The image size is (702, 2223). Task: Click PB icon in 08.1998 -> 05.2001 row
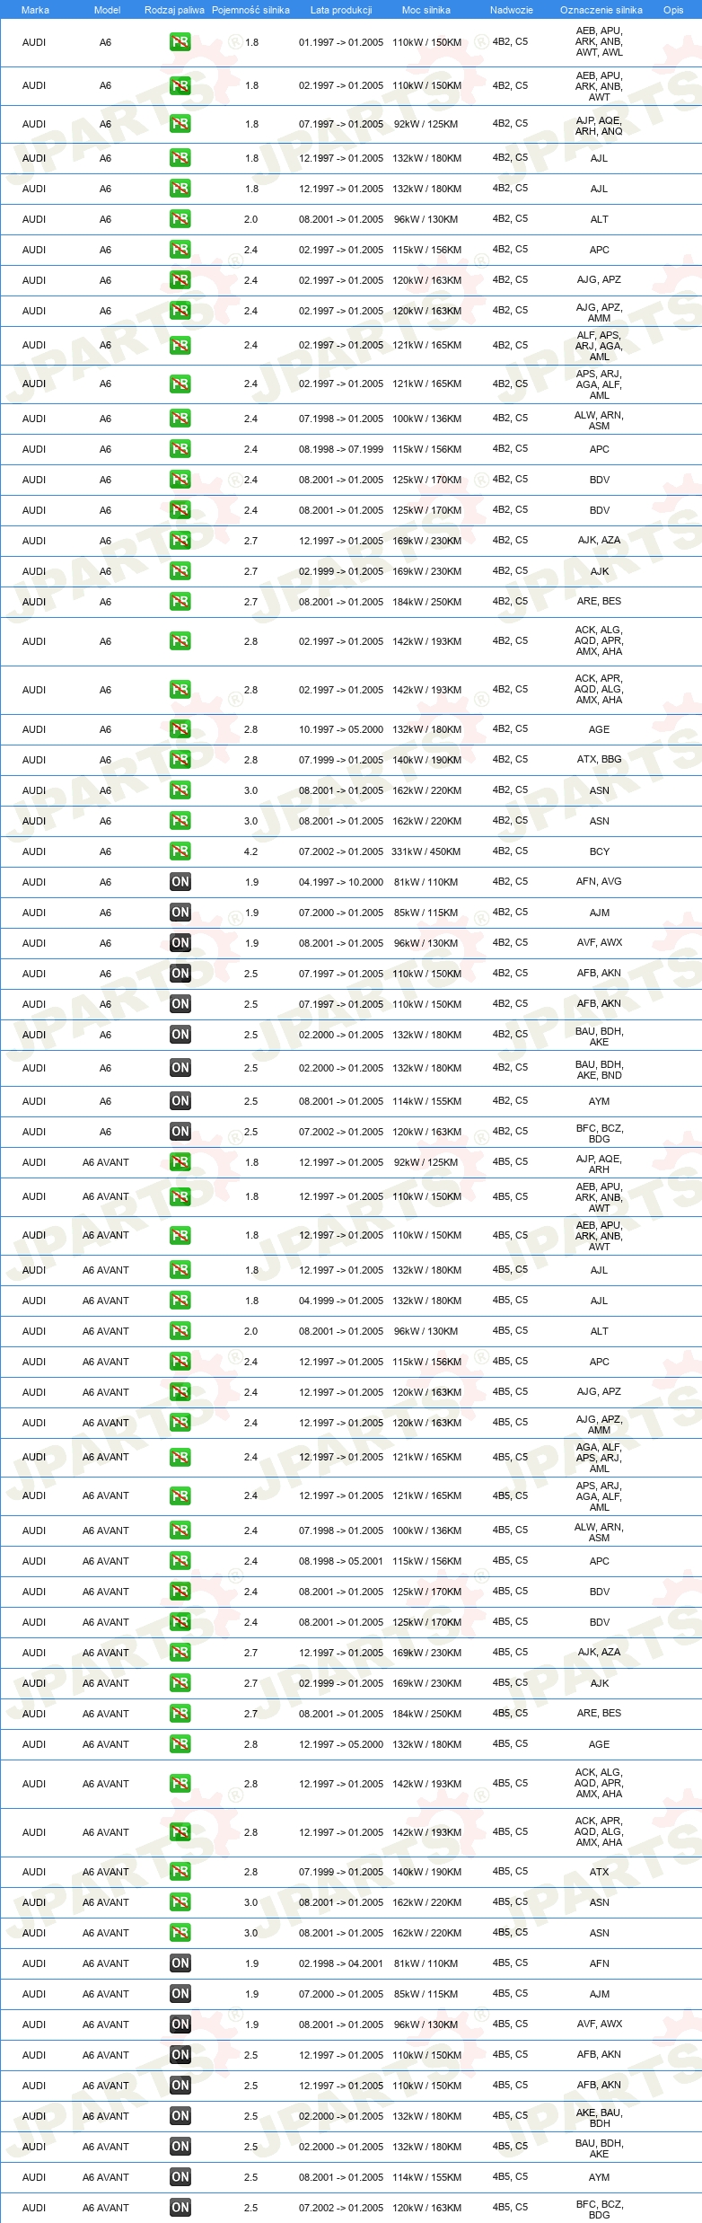pyautogui.click(x=180, y=1561)
